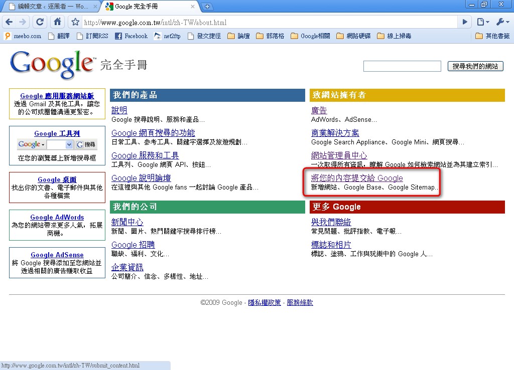
Task: Open the 新聞中心 link
Action: coord(127,222)
